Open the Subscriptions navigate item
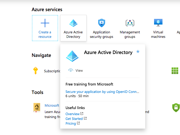180x135 pixels. (x=52, y=71)
